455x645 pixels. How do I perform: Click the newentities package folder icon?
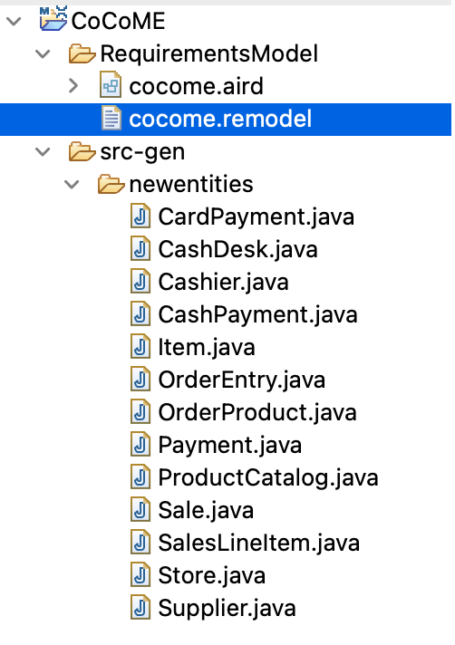pos(111,184)
